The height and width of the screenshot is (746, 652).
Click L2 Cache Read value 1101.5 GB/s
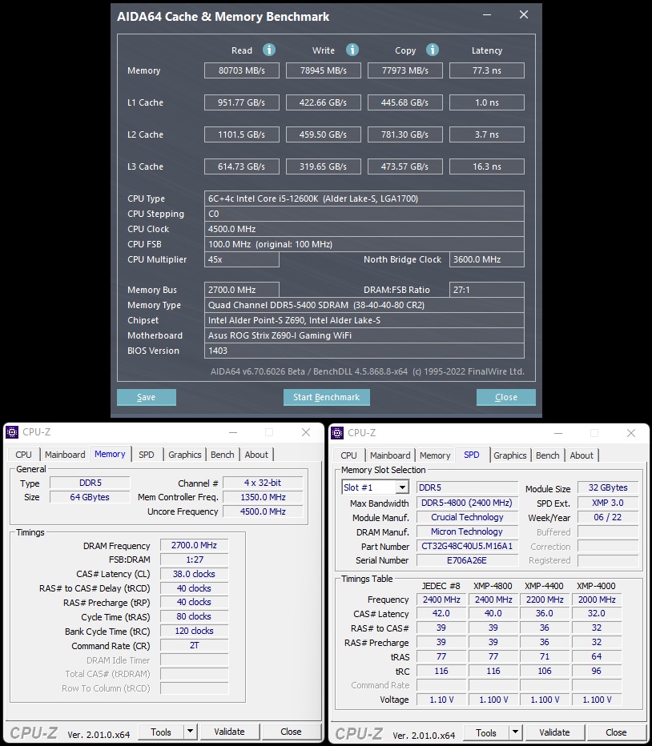[x=242, y=134]
